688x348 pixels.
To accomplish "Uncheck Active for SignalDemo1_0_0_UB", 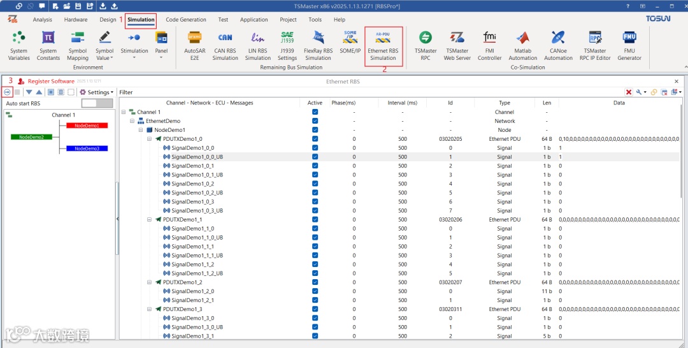I will pos(315,157).
